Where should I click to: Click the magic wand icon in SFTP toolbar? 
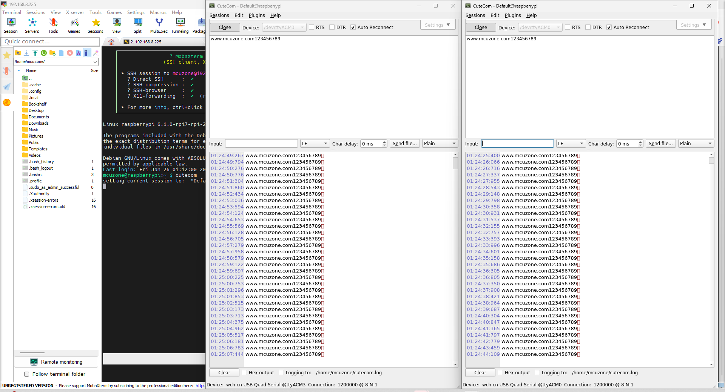[x=96, y=53]
